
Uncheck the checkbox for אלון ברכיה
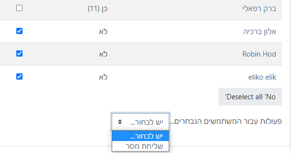point(20,31)
